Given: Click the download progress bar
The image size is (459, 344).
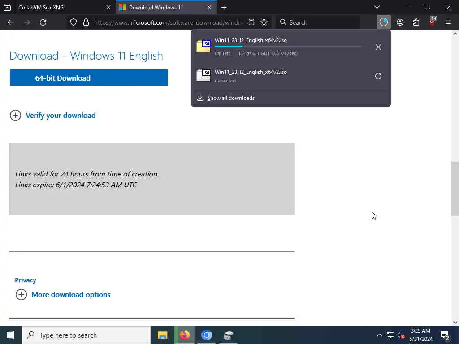Looking at the screenshot, I should click(288, 47).
